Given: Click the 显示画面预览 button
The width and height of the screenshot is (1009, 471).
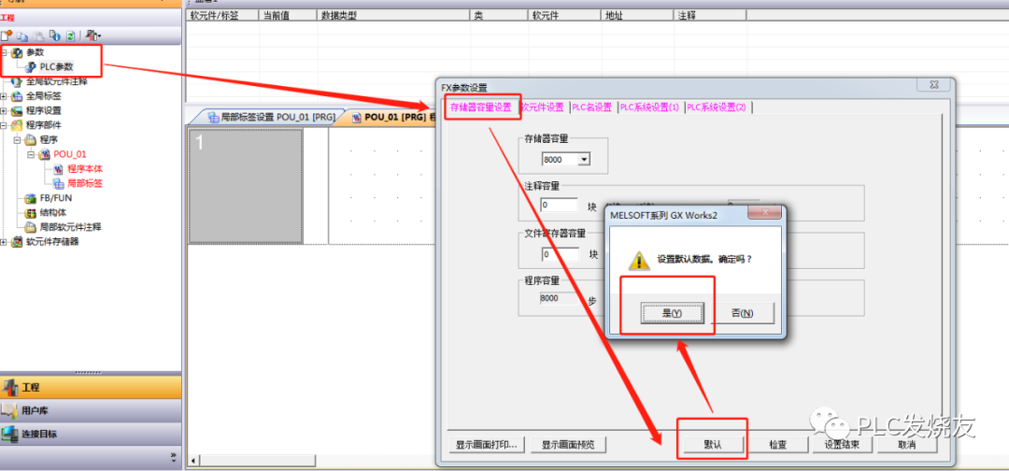Looking at the screenshot, I should (x=568, y=445).
